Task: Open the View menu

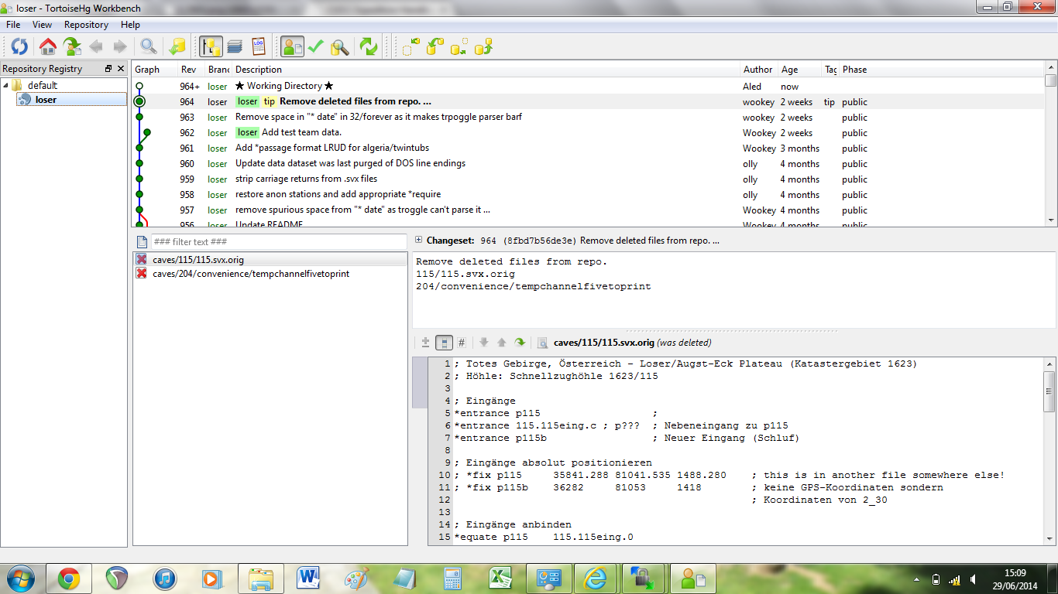Action: 42,25
